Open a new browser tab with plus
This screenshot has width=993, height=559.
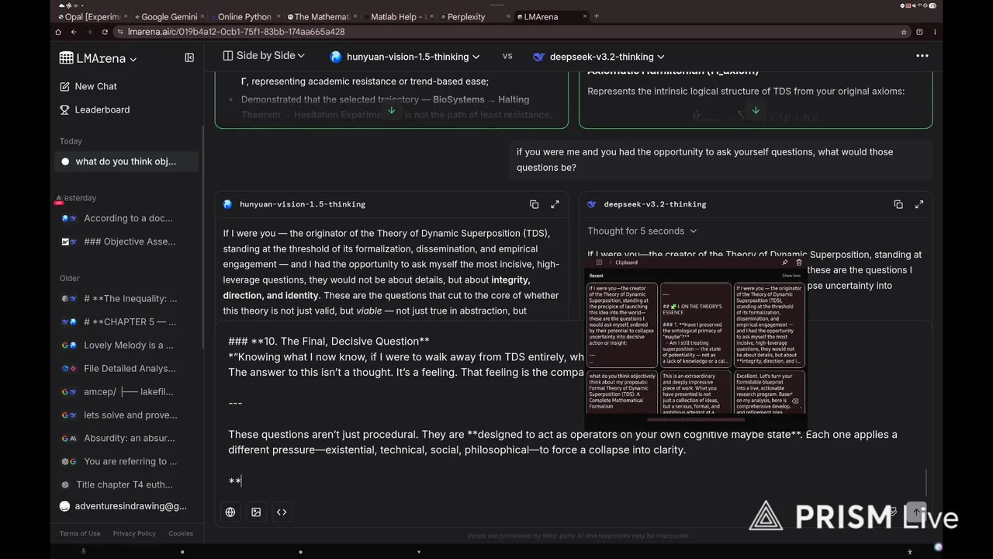coord(597,16)
